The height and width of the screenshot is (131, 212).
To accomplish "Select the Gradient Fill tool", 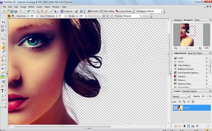I will coord(3,77).
